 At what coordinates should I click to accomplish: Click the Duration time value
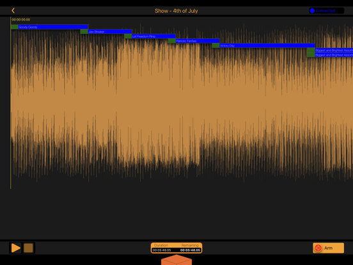[x=162, y=250]
